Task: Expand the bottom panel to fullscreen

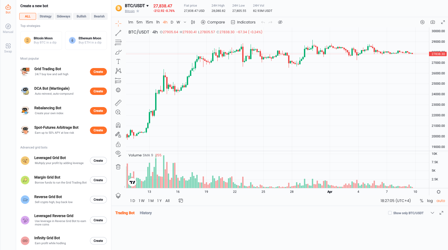Action: [x=441, y=213]
